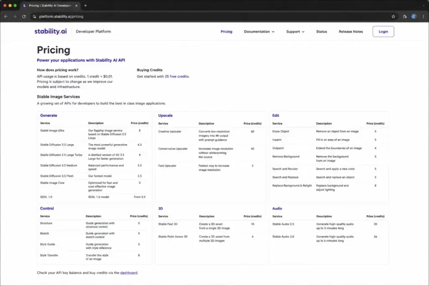Select the Stable Fast 3D service
The image size is (429, 286).
(x=168, y=224)
